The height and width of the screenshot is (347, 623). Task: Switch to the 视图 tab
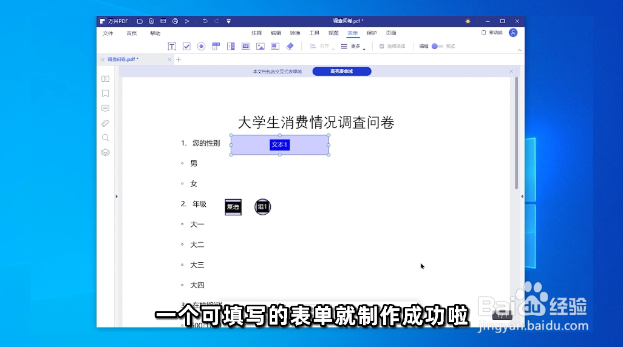333,33
